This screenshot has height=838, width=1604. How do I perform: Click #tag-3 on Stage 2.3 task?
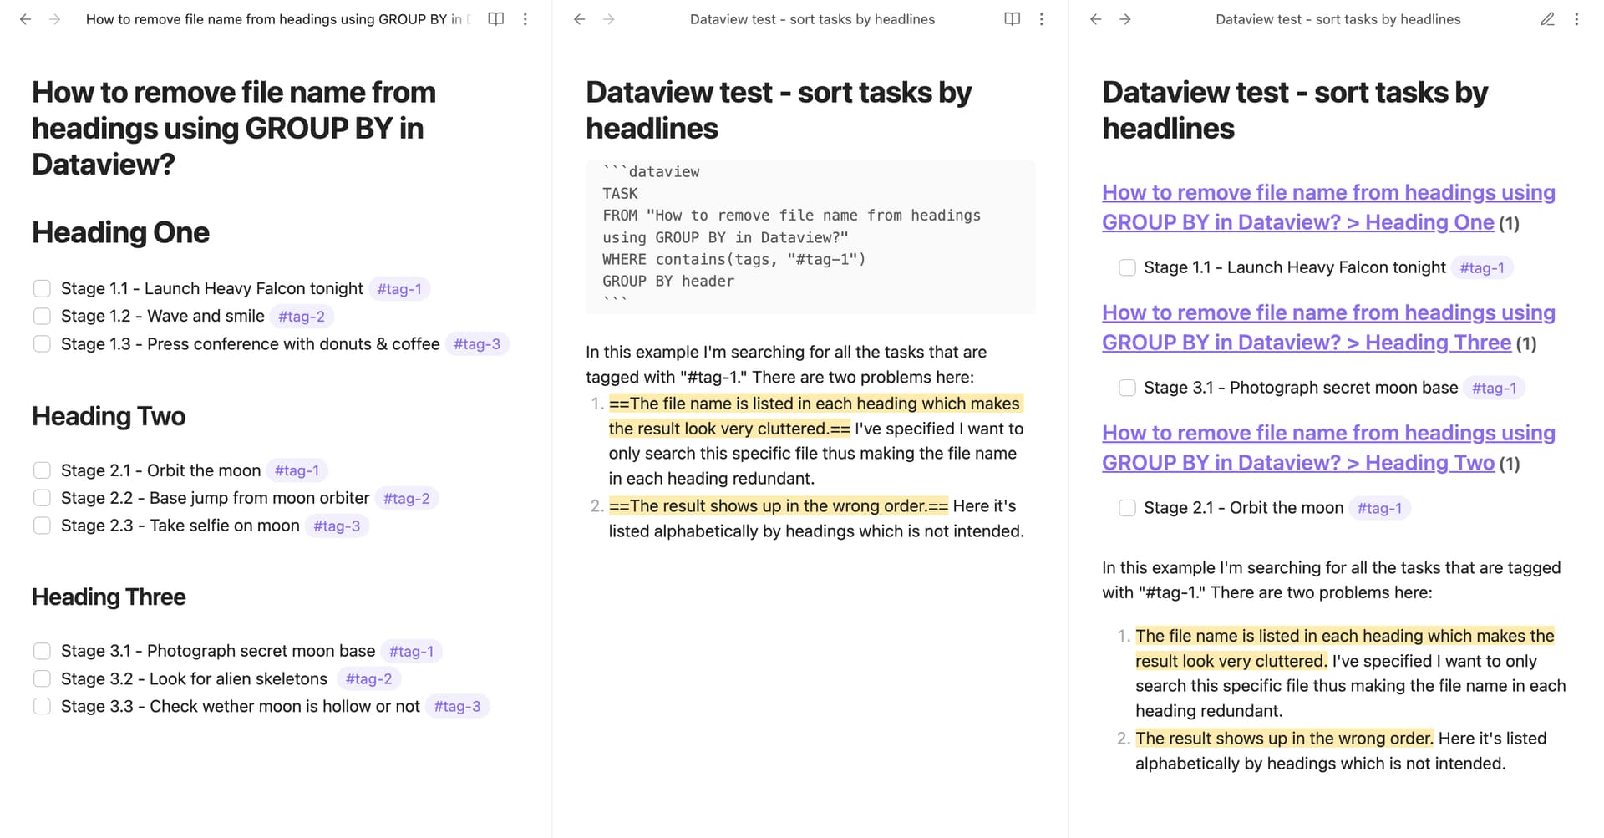[x=337, y=526]
